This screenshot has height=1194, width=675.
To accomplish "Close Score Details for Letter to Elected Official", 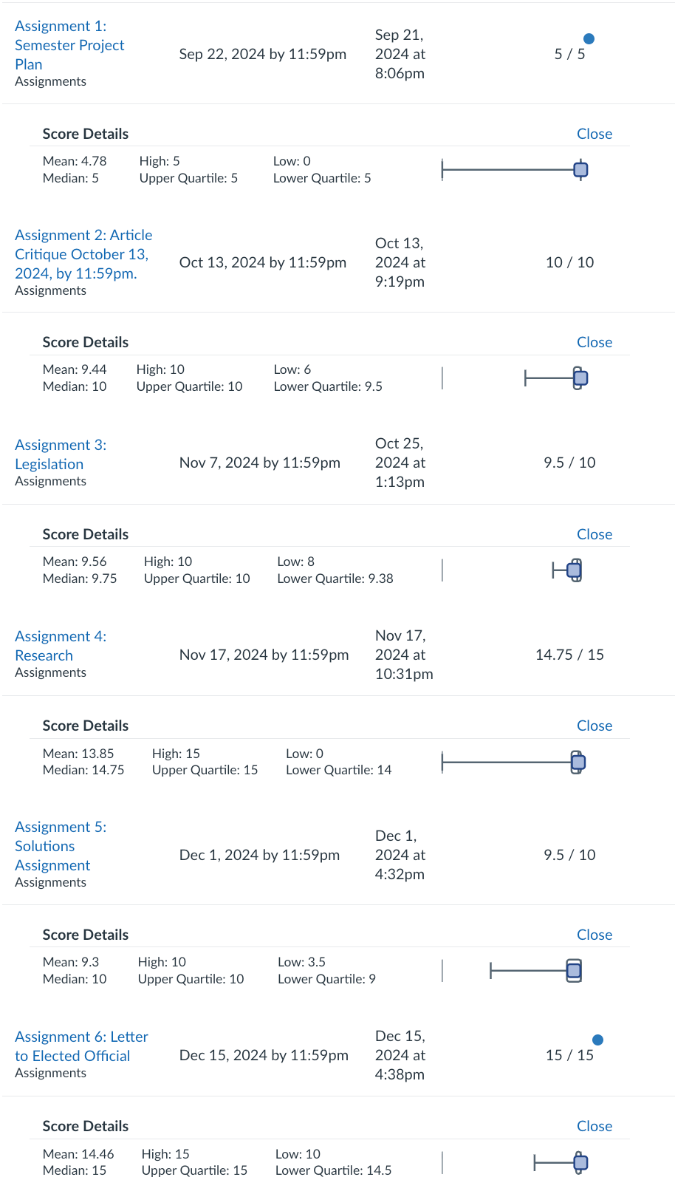I will coord(594,1126).
